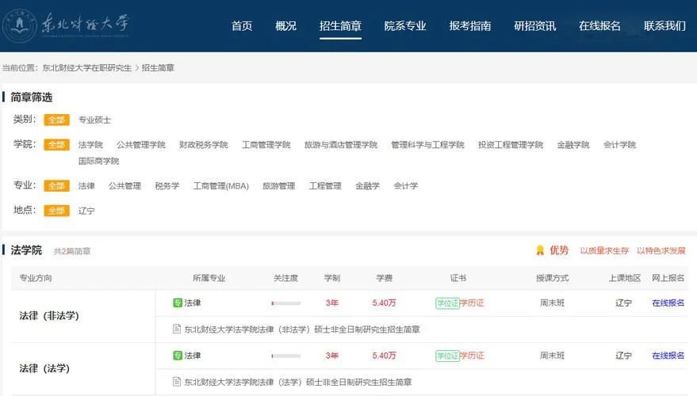Image resolution: width=697 pixels, height=396 pixels.
Task: Filter college by 法学院
Action: [x=90, y=145]
